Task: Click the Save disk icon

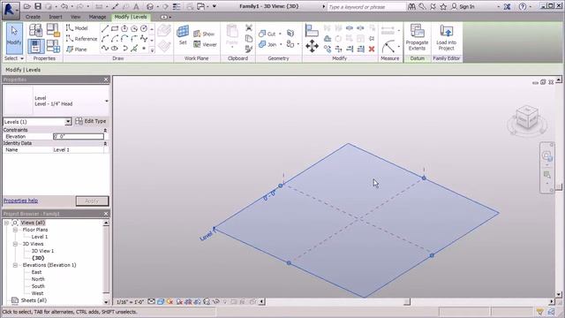Action: pyautogui.click(x=38, y=6)
